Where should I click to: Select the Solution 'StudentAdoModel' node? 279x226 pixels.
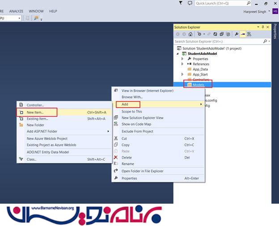coord(212,48)
